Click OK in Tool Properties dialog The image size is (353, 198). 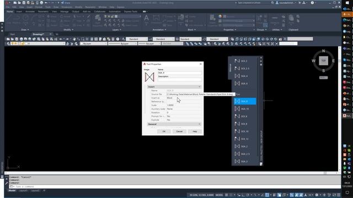coord(164,131)
